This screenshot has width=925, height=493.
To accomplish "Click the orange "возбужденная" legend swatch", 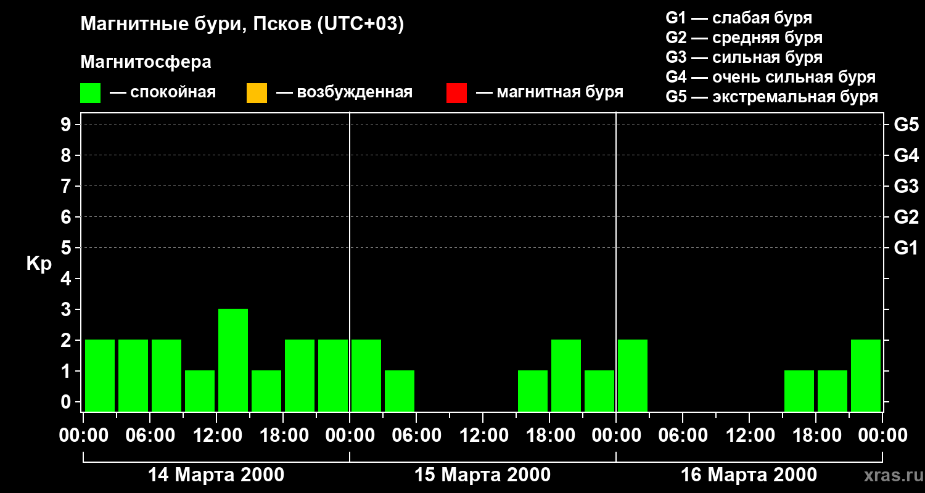I will tap(257, 93).
